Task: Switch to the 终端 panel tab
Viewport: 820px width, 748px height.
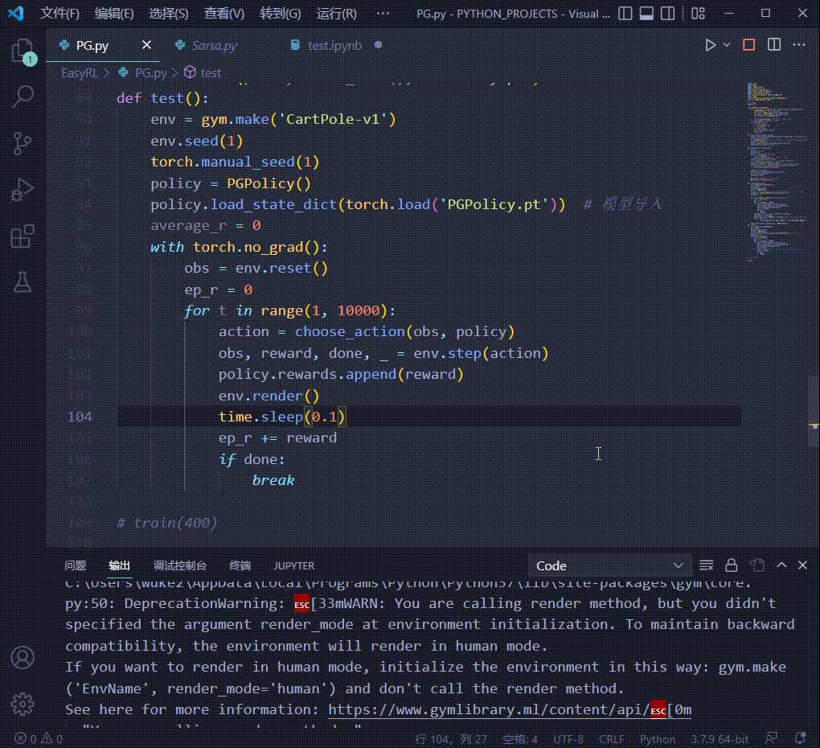Action: pos(240,565)
